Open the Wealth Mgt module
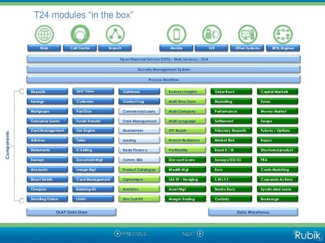 click(186, 170)
